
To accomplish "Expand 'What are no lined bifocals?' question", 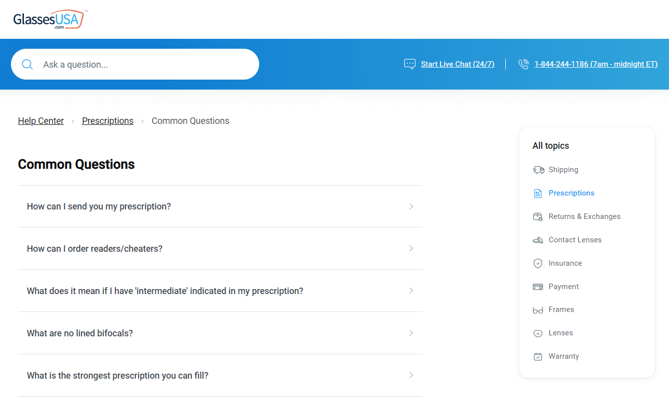I will pos(80,333).
